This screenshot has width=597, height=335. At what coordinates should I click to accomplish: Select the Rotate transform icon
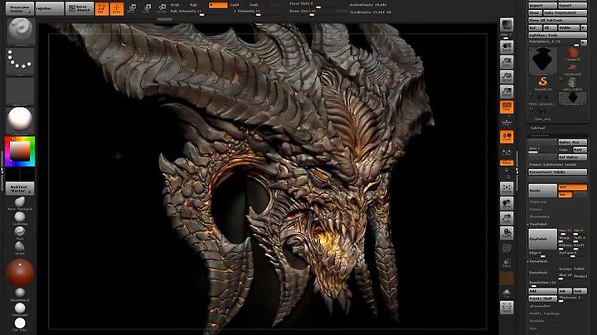click(162, 8)
